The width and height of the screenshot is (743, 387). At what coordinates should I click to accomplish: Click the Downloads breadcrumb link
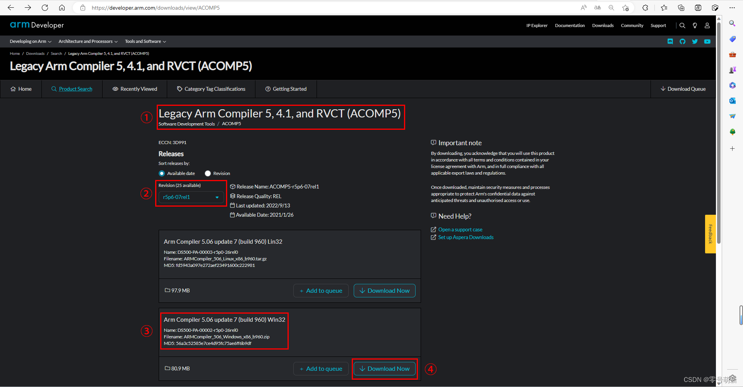pos(35,54)
